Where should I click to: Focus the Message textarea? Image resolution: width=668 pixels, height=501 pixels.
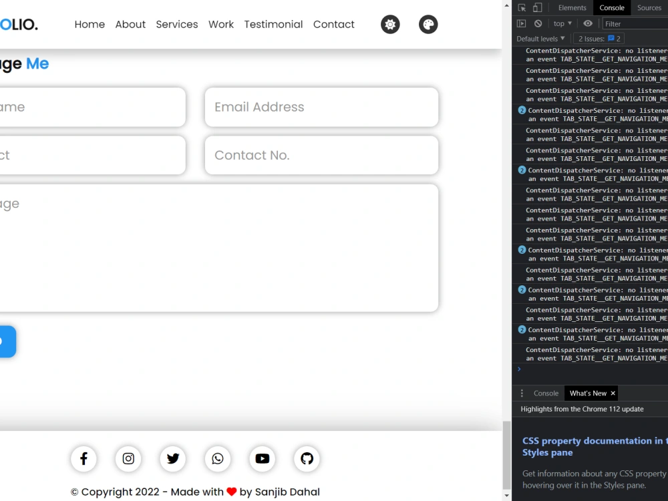[x=219, y=248]
